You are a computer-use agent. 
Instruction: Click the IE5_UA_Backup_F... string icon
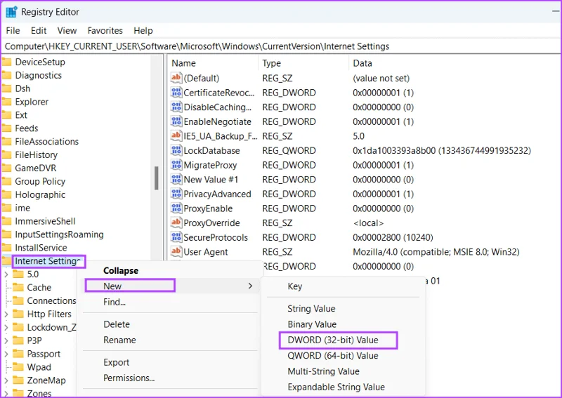(x=176, y=135)
